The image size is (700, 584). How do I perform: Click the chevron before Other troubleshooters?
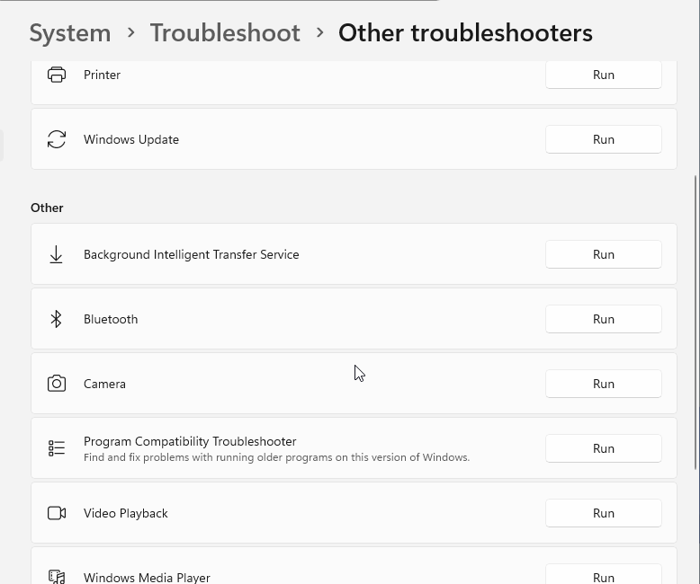(x=319, y=32)
